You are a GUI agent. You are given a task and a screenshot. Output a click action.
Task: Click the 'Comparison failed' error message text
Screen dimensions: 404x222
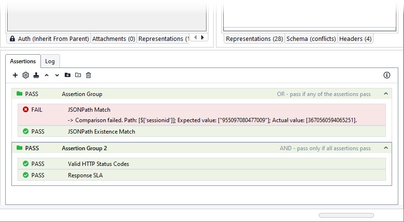point(212,120)
